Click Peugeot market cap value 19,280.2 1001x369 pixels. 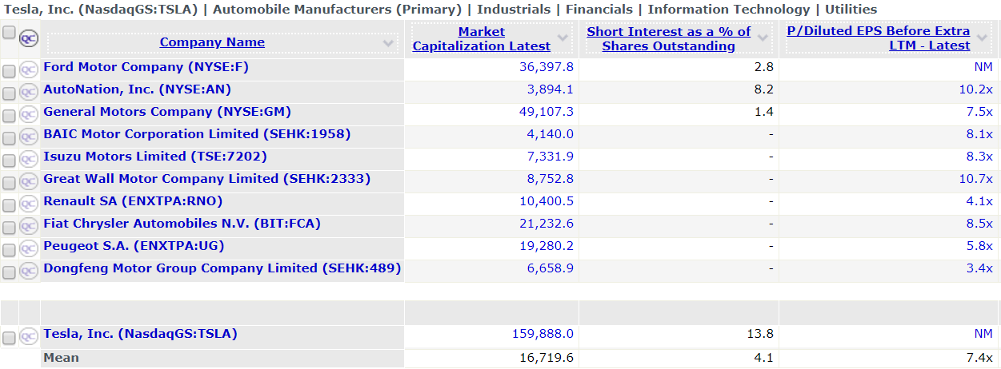point(546,246)
